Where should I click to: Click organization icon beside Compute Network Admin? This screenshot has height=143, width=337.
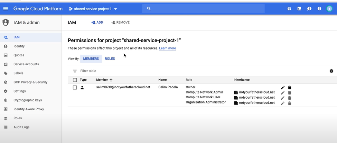point(236,92)
